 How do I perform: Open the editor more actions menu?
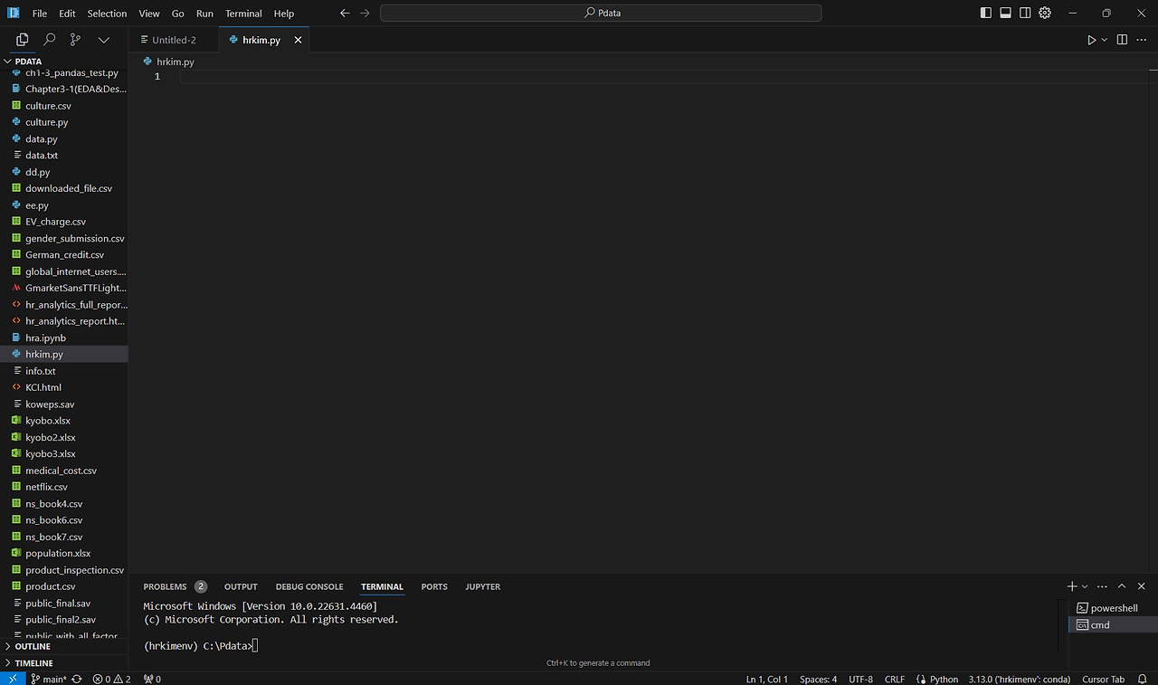pyautogui.click(x=1141, y=40)
